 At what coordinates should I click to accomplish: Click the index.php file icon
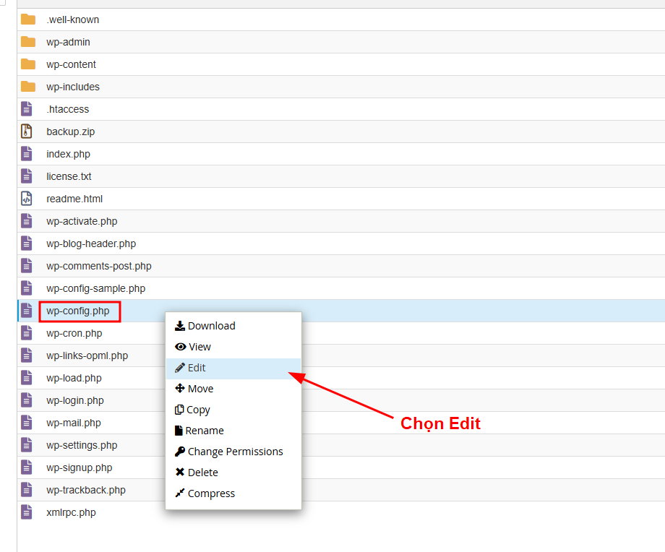click(26, 154)
